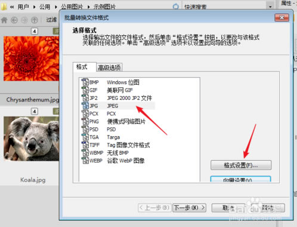The height and width of the screenshot is (227, 297).
Task: Switch to the 格式 tab
Action: pos(84,67)
